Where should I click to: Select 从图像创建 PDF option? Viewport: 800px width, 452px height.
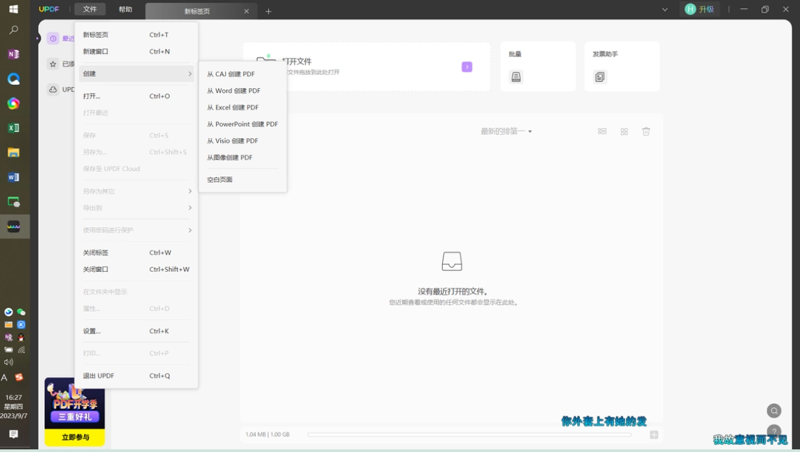click(229, 158)
